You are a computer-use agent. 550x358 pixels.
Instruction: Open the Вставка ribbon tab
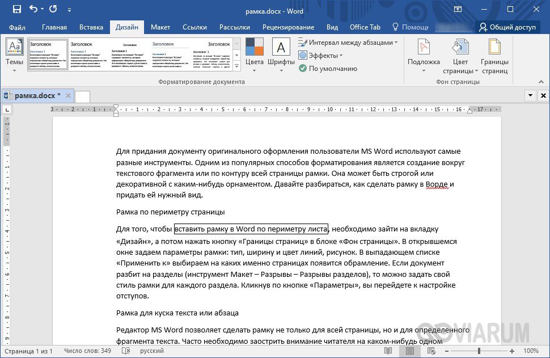tap(91, 27)
